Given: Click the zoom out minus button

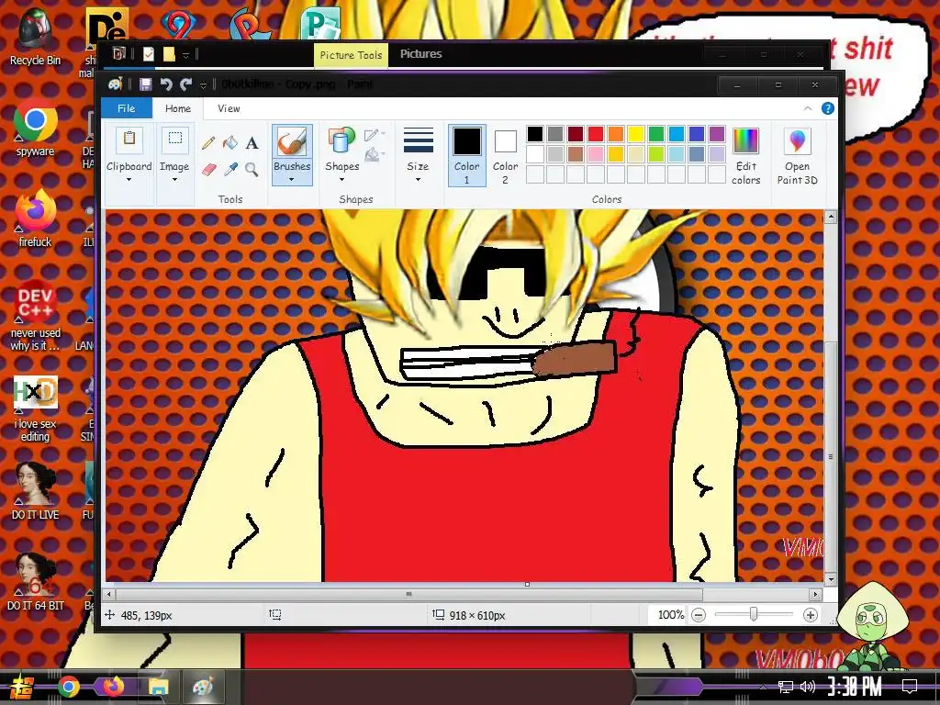Looking at the screenshot, I should [699, 615].
